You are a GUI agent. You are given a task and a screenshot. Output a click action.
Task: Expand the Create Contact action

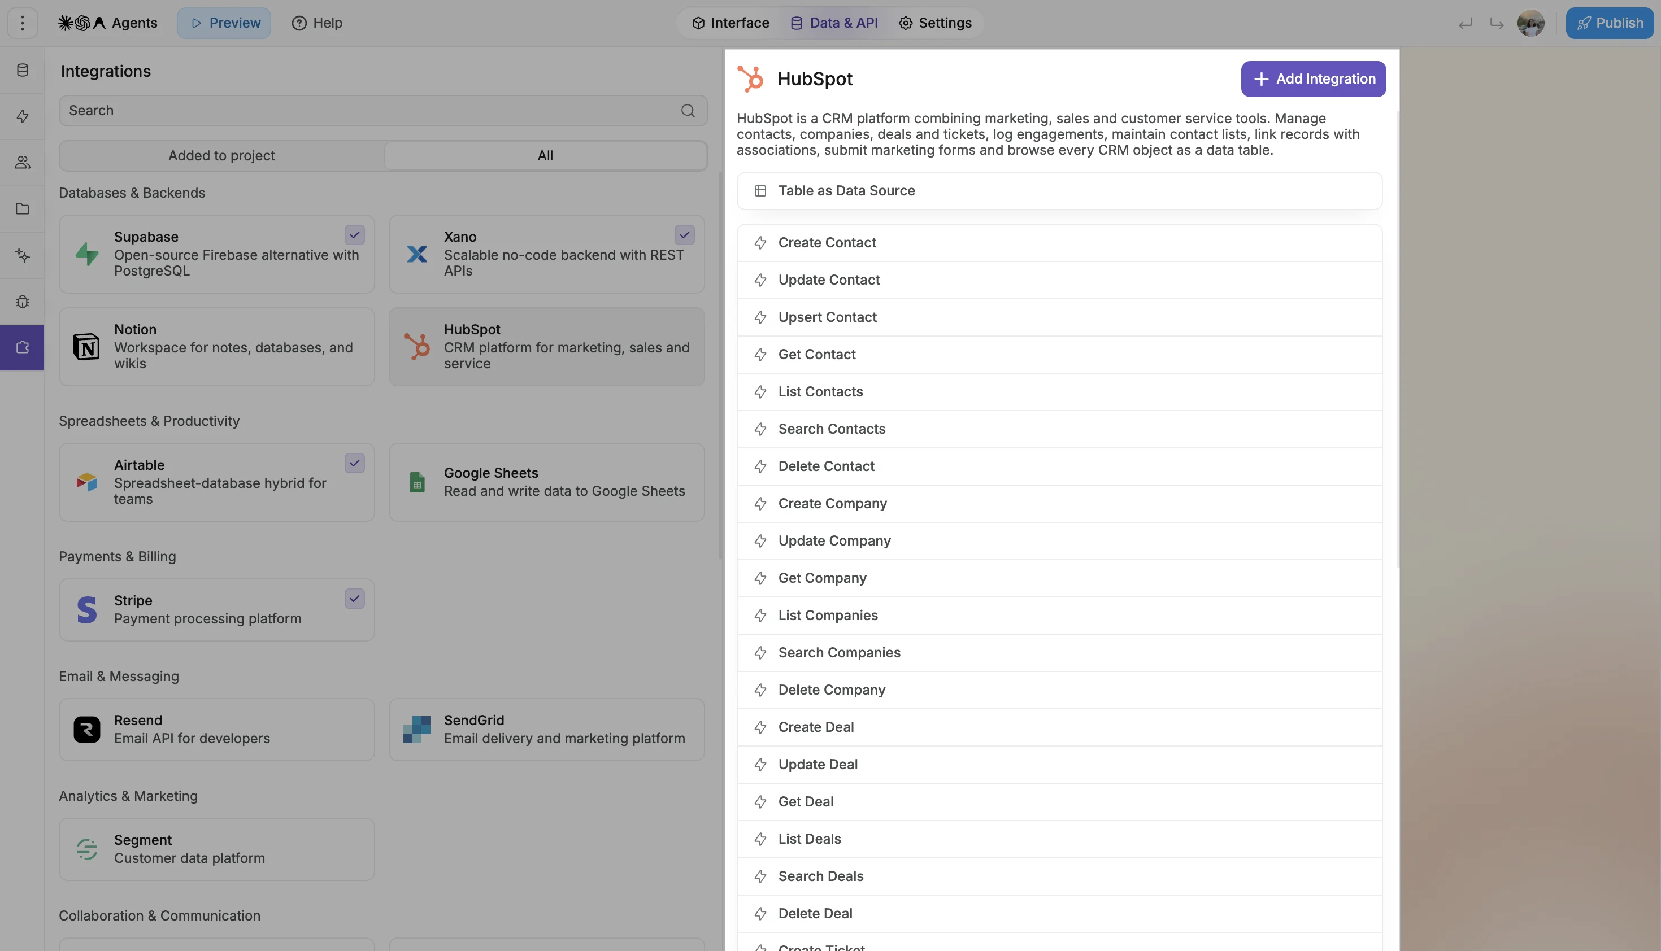(x=1059, y=243)
